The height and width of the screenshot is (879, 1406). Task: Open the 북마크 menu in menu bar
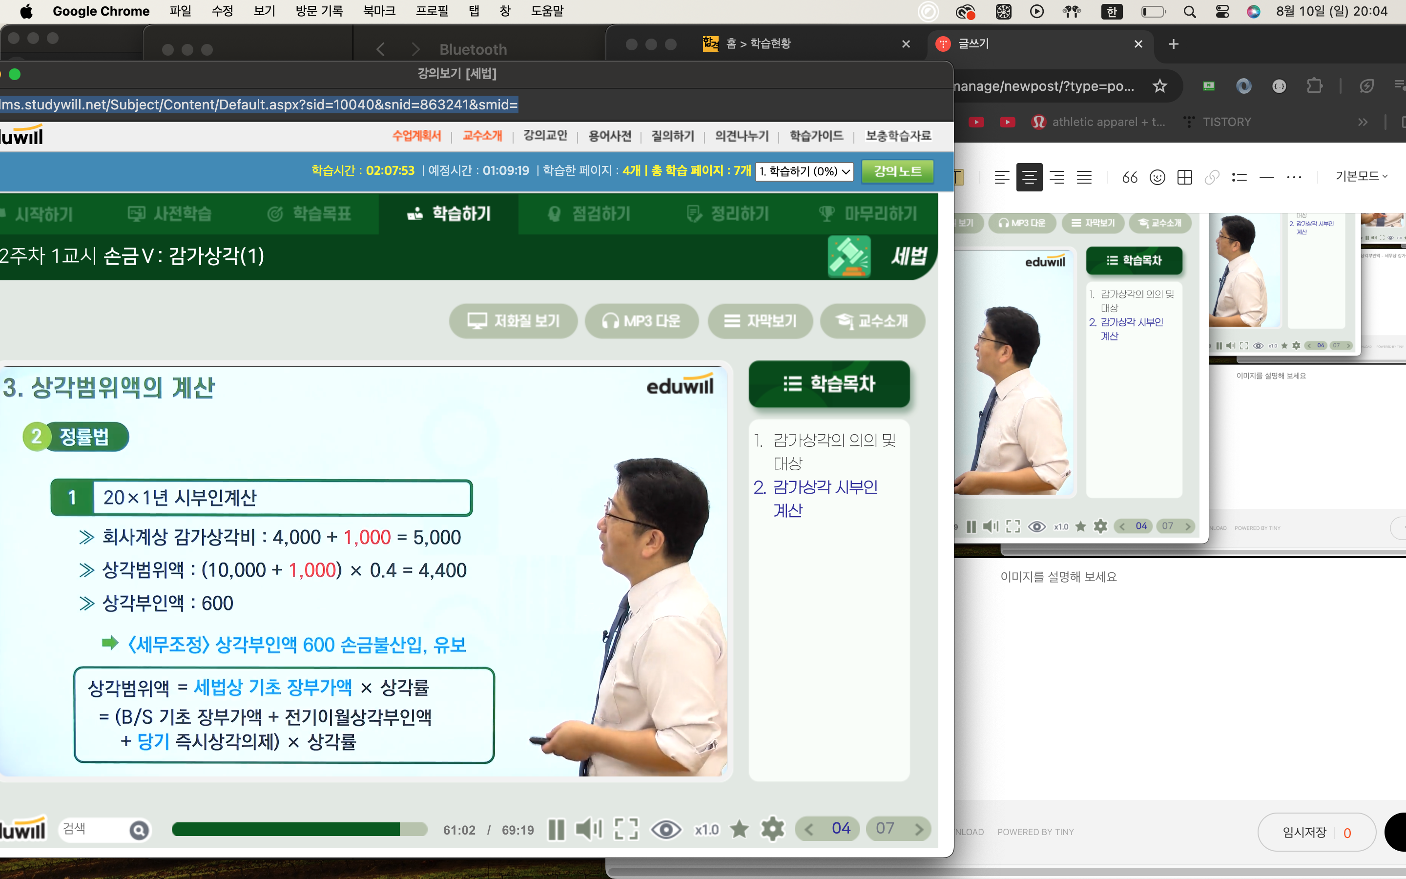(379, 11)
